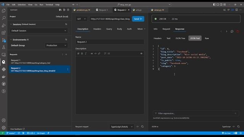The height and width of the screenshot is (137, 244).
Task: Open the Source Control view
Action: click(x=3, y=40)
